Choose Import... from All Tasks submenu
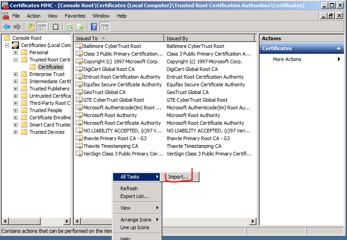 179,177
